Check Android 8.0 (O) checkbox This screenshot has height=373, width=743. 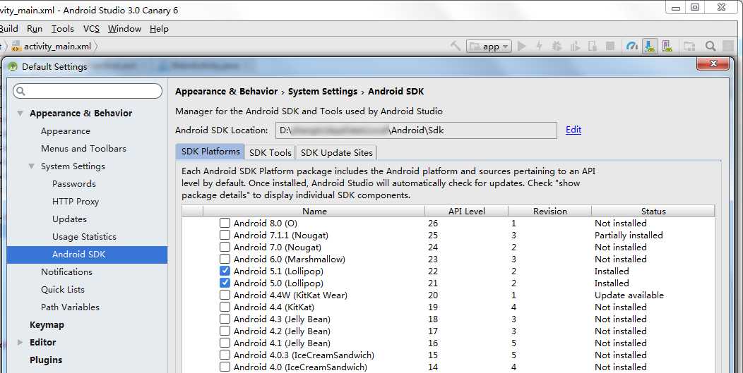pos(225,223)
